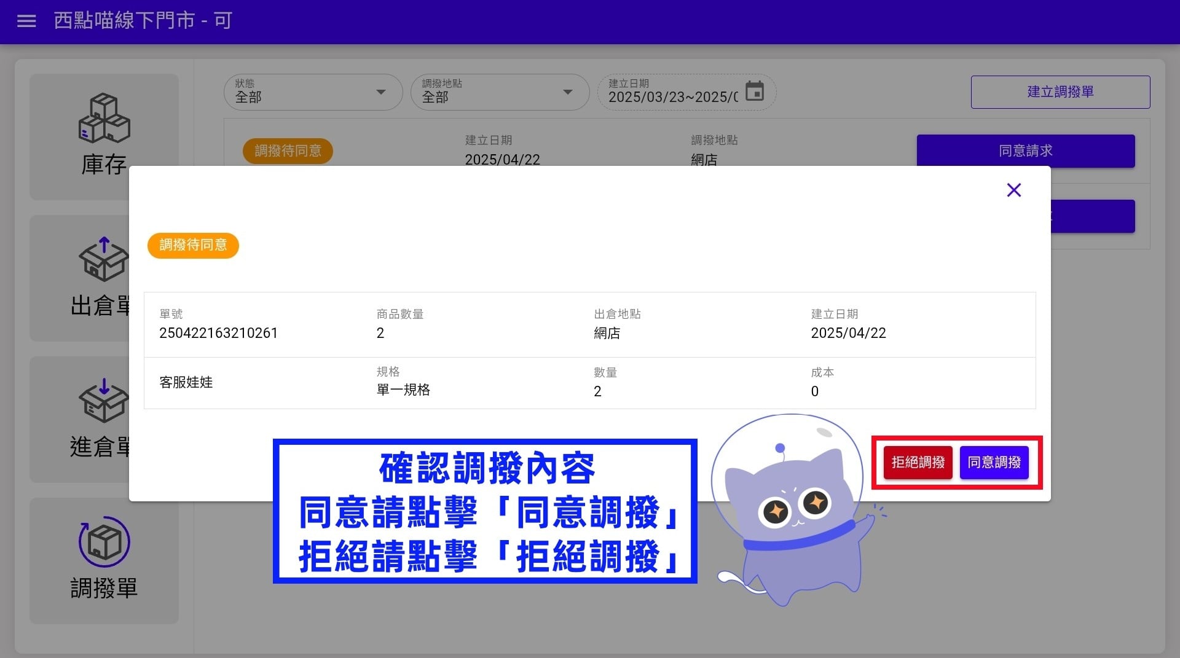1180x658 pixels.
Task: Expand the 調撥地點 dropdown arrow
Action: (x=568, y=92)
